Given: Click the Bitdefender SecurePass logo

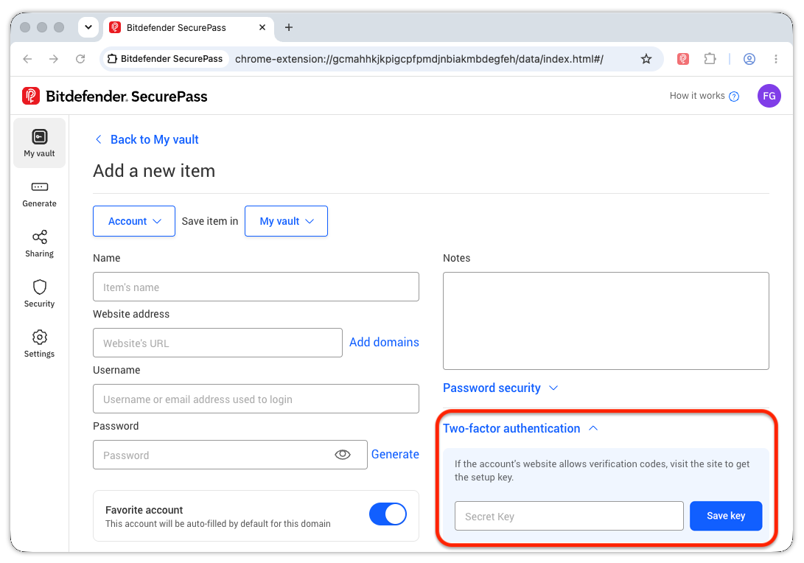Looking at the screenshot, I should pyautogui.click(x=115, y=97).
